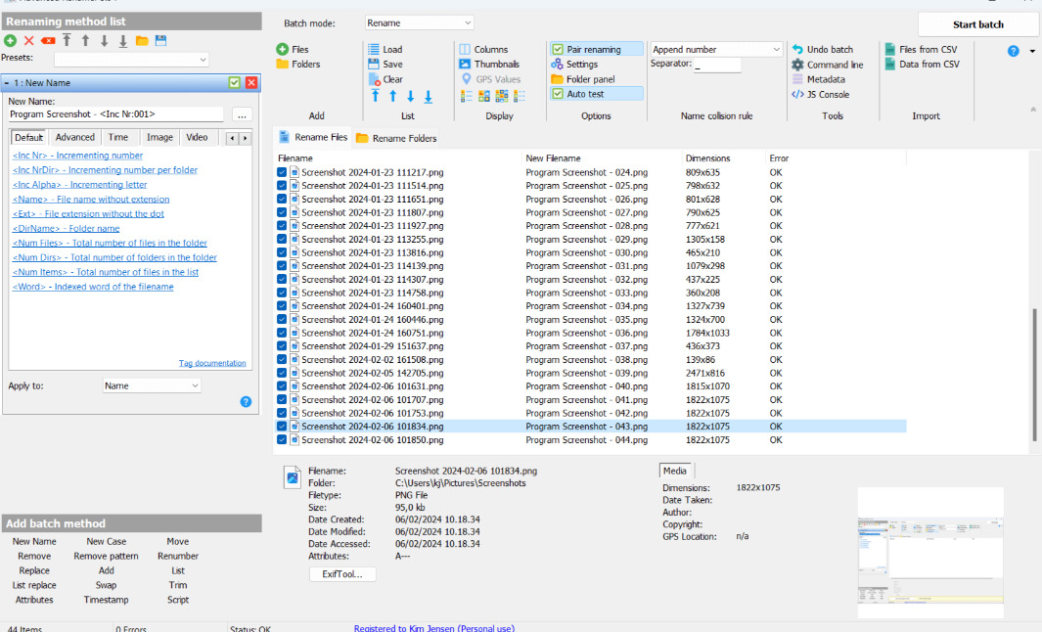The width and height of the screenshot is (1042, 632).
Task: Add a new renaming method with green plus
Action: (x=10, y=40)
